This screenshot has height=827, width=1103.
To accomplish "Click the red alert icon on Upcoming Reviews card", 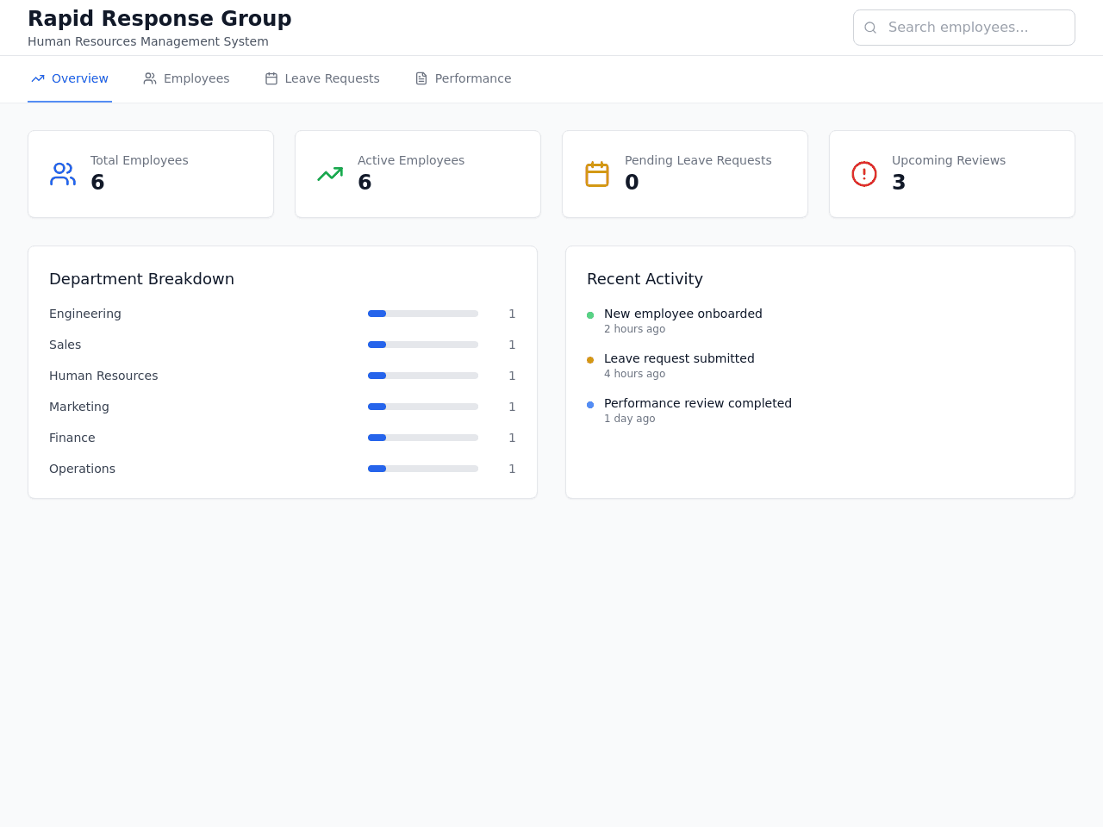I will tap(864, 174).
